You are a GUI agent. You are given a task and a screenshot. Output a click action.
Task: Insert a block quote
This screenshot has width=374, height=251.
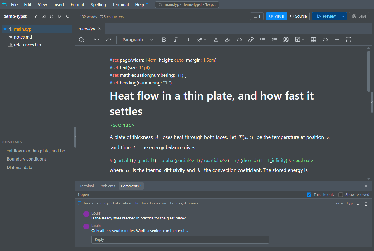coord(286,40)
